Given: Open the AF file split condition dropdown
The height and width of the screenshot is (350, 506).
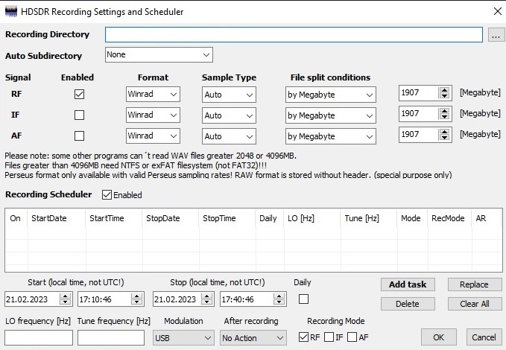Looking at the screenshot, I should click(330, 136).
